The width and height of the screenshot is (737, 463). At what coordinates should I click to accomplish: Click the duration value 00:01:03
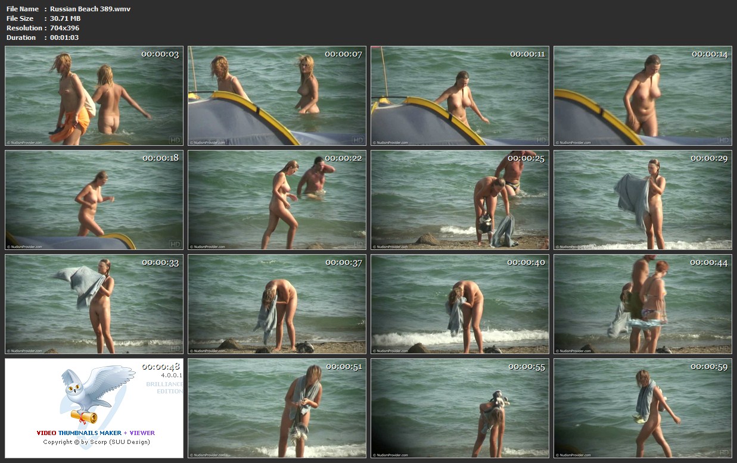pyautogui.click(x=64, y=37)
